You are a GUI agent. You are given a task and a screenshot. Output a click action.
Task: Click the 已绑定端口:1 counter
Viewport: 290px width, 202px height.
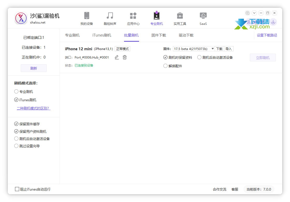click(x=34, y=38)
